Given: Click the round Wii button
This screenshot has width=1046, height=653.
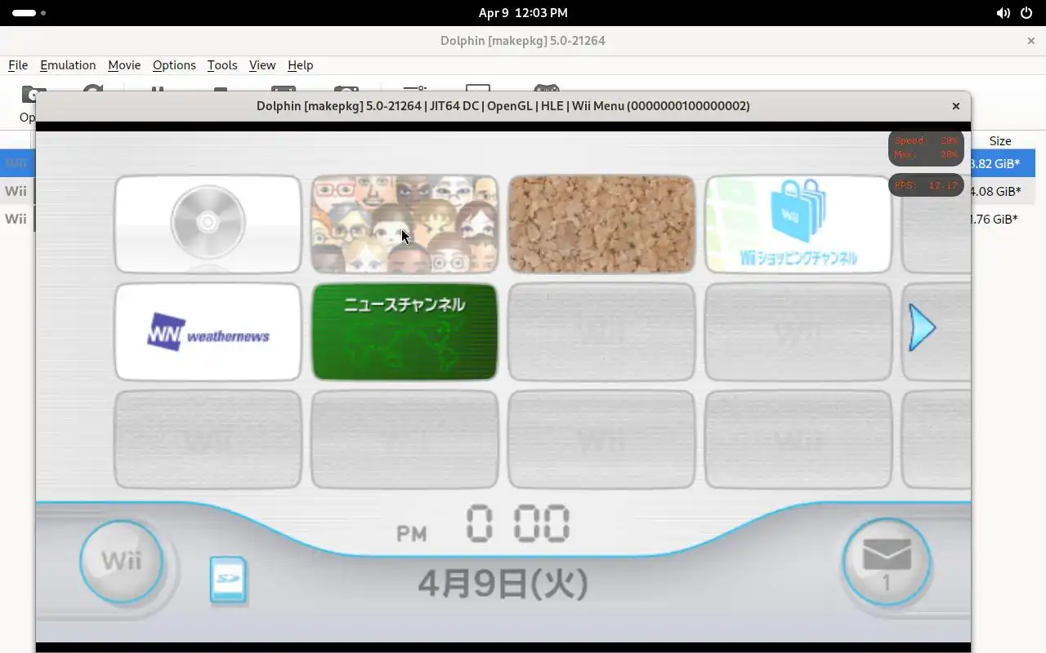Looking at the screenshot, I should tap(121, 562).
